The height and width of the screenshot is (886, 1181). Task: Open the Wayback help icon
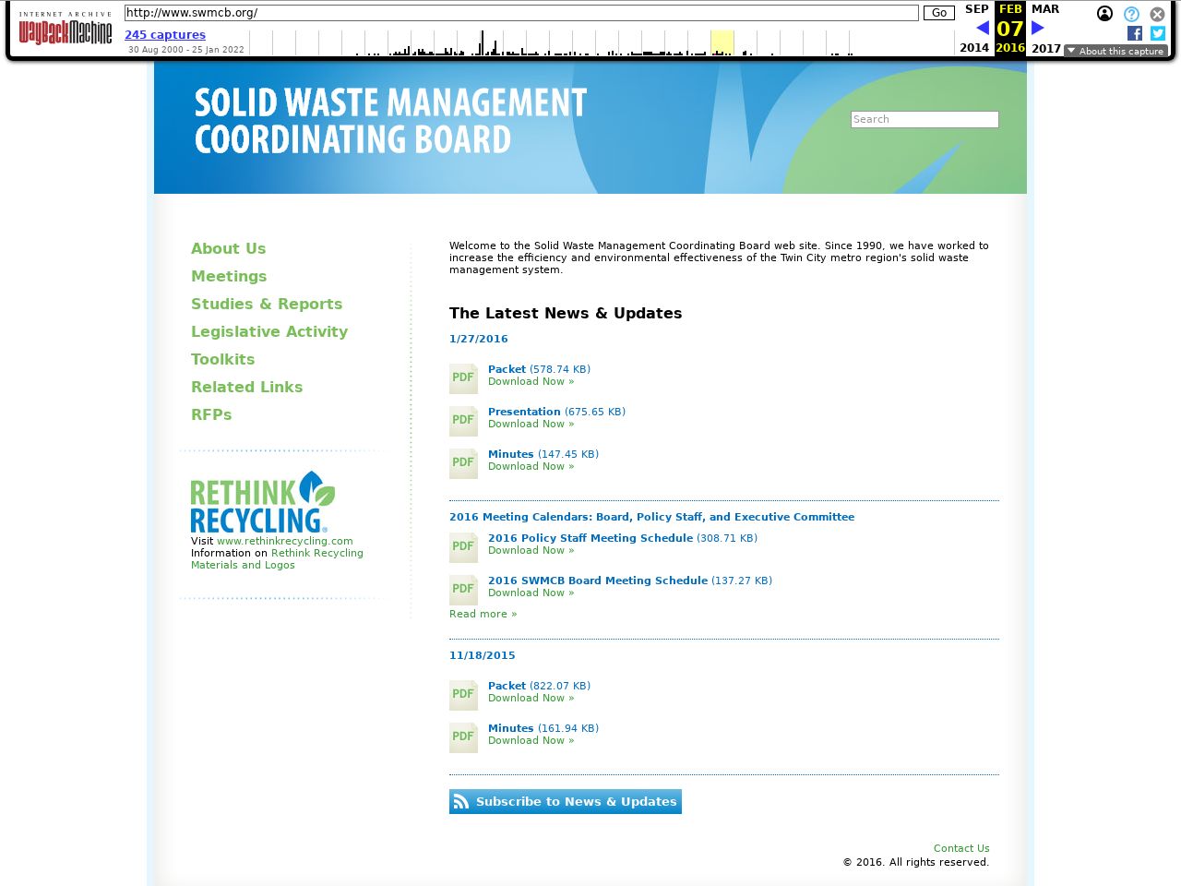(1131, 14)
